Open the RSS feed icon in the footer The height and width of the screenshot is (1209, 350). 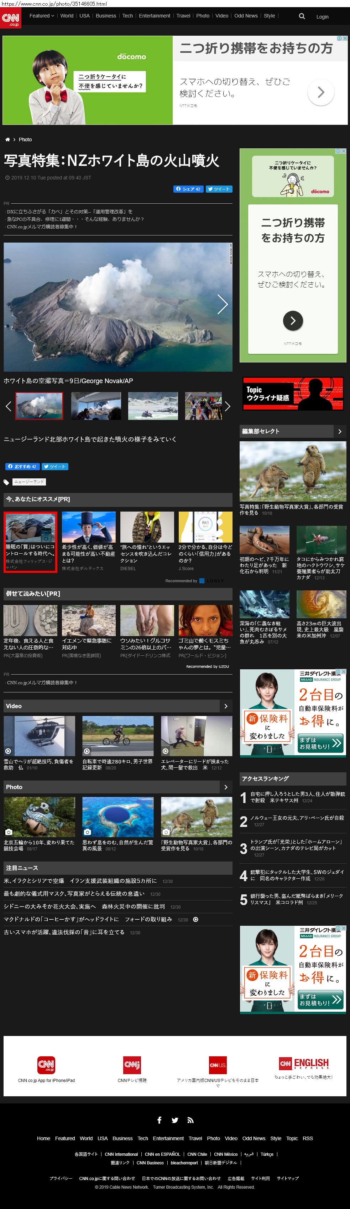(190, 1120)
